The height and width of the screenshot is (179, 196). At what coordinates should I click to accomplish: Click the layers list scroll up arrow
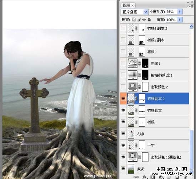[191, 26]
